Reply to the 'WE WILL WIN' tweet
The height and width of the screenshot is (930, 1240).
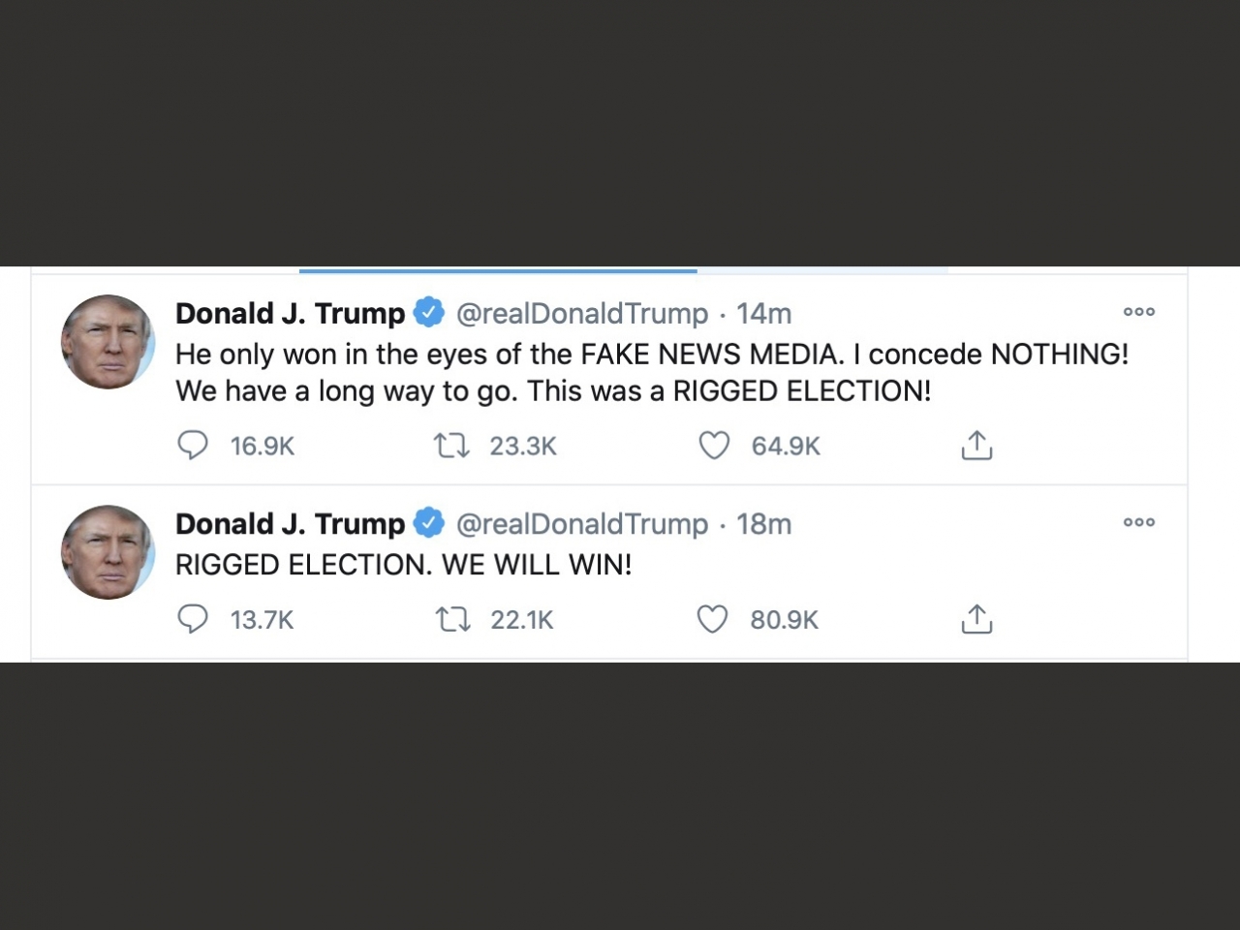pyautogui.click(x=193, y=619)
